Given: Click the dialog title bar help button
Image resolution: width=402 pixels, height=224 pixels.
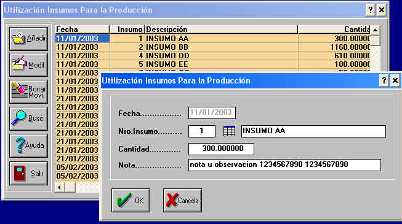Looking at the screenshot, I should click(x=384, y=80).
